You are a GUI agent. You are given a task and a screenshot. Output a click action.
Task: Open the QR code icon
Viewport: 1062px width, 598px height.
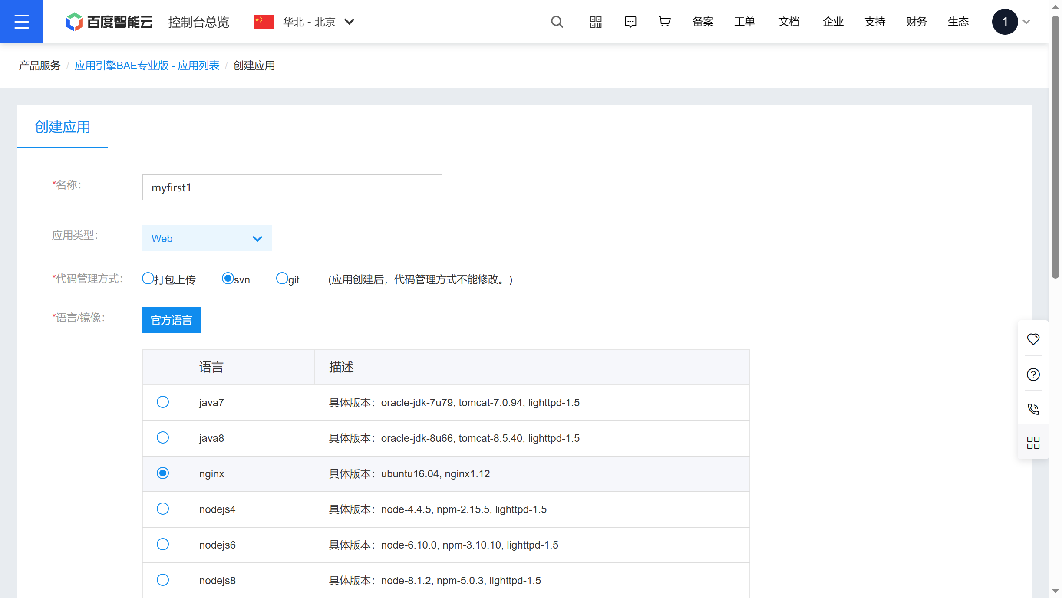click(x=596, y=22)
